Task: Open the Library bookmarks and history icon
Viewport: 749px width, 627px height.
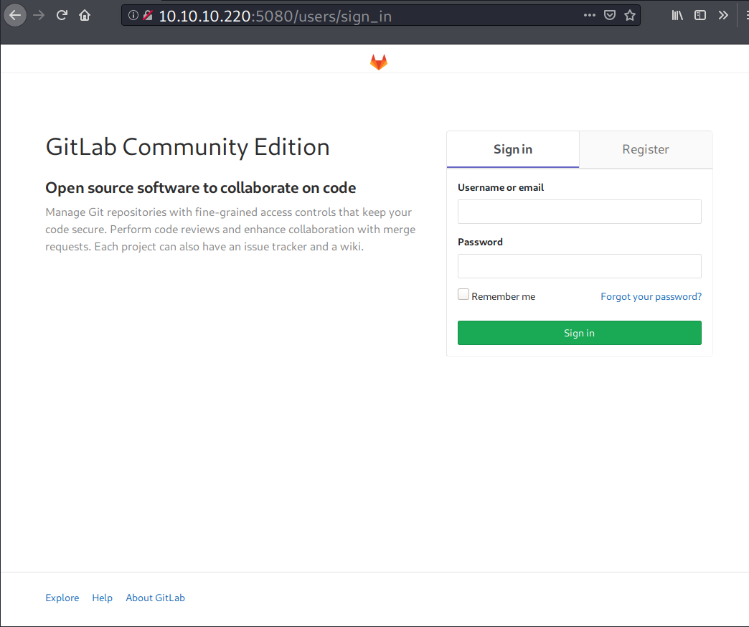Action: coord(677,15)
